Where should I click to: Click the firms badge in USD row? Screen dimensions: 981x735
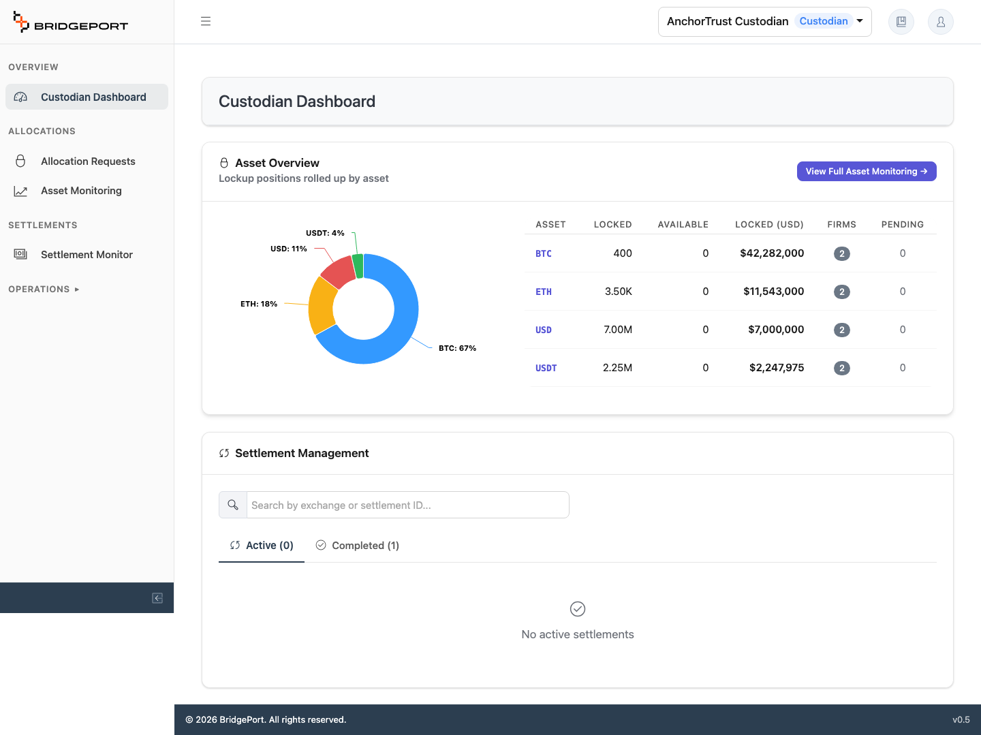(842, 330)
